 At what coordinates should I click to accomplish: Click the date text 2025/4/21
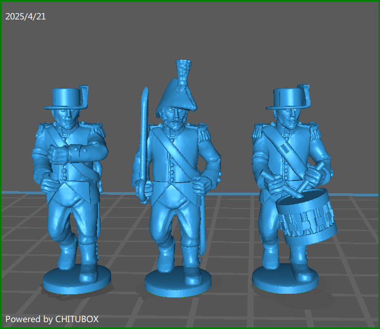25,17
